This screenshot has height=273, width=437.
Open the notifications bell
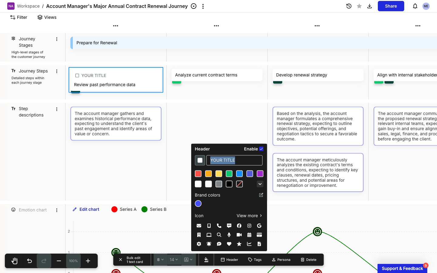pos(415,6)
